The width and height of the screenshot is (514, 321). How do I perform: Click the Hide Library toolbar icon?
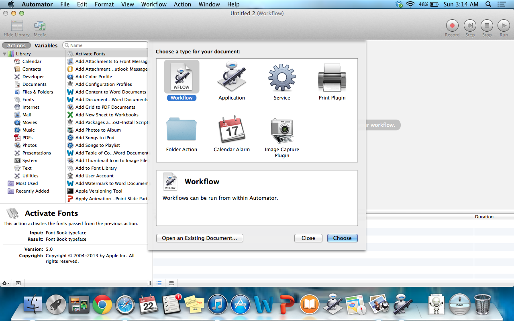pyautogui.click(x=17, y=26)
